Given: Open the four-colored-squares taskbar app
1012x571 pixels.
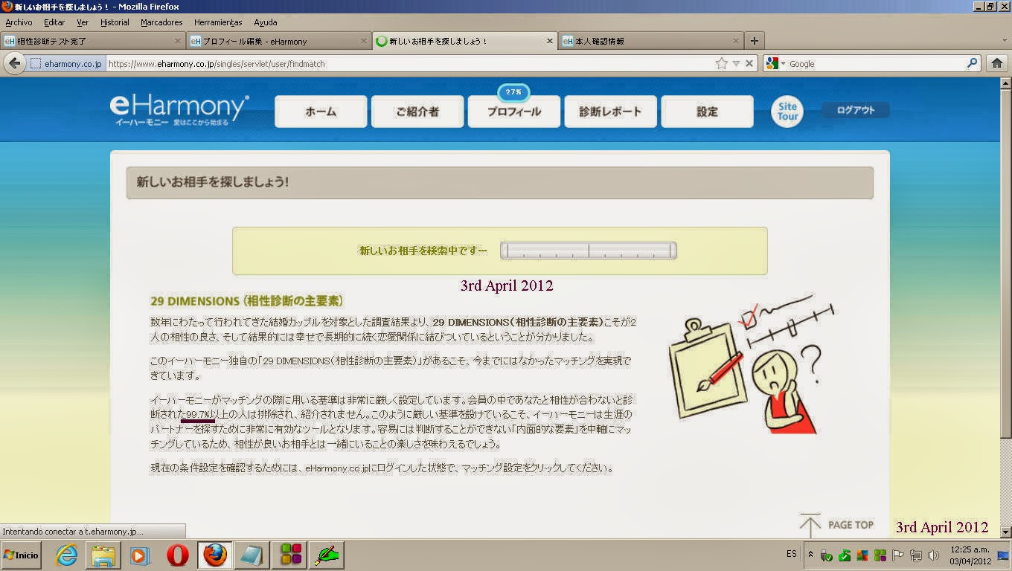Looking at the screenshot, I should [x=291, y=555].
